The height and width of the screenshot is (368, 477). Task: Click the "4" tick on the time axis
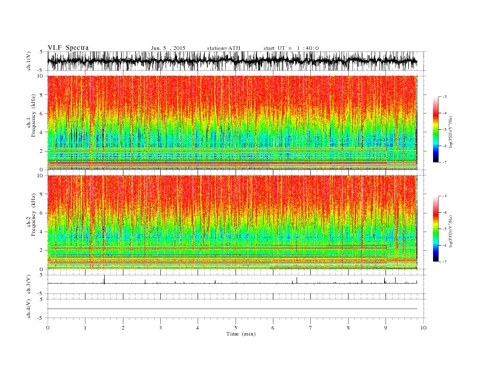(x=198, y=328)
